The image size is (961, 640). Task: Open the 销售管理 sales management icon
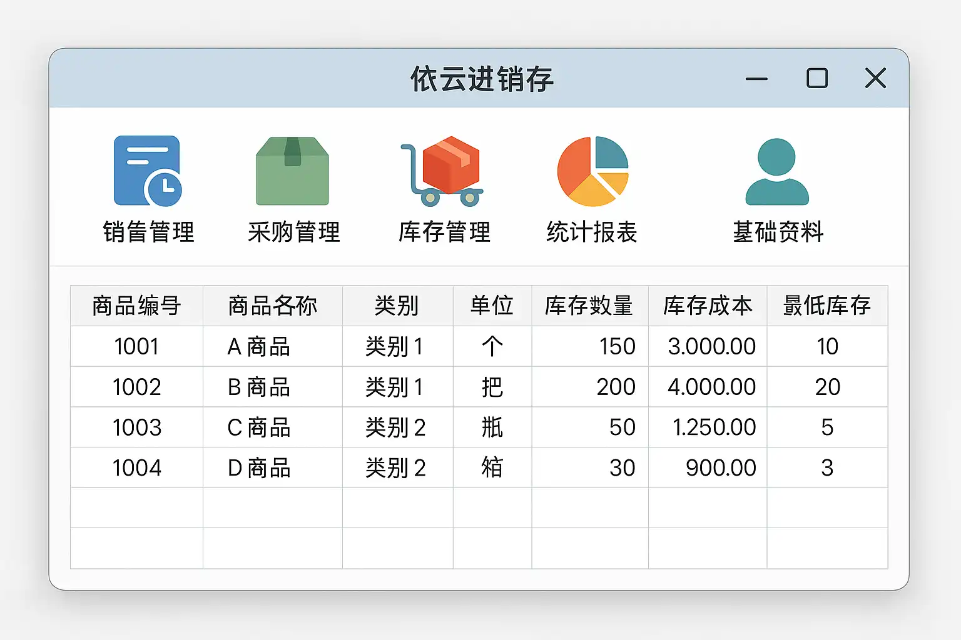[148, 172]
